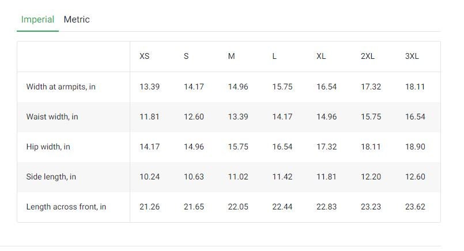Click the Side length row label

[51, 177]
